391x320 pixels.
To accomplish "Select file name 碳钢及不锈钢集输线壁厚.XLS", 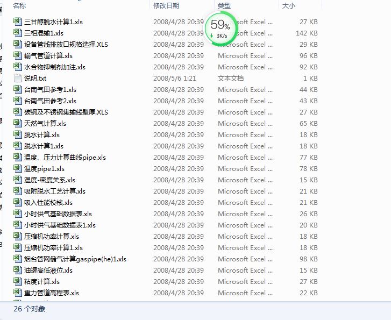I will 66,112.
